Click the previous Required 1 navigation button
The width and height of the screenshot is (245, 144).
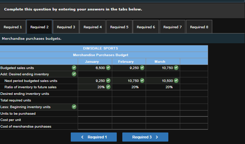[x=94, y=137]
